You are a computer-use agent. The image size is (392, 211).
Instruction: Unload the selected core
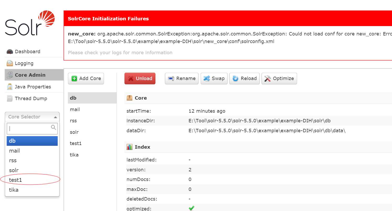[140, 79]
